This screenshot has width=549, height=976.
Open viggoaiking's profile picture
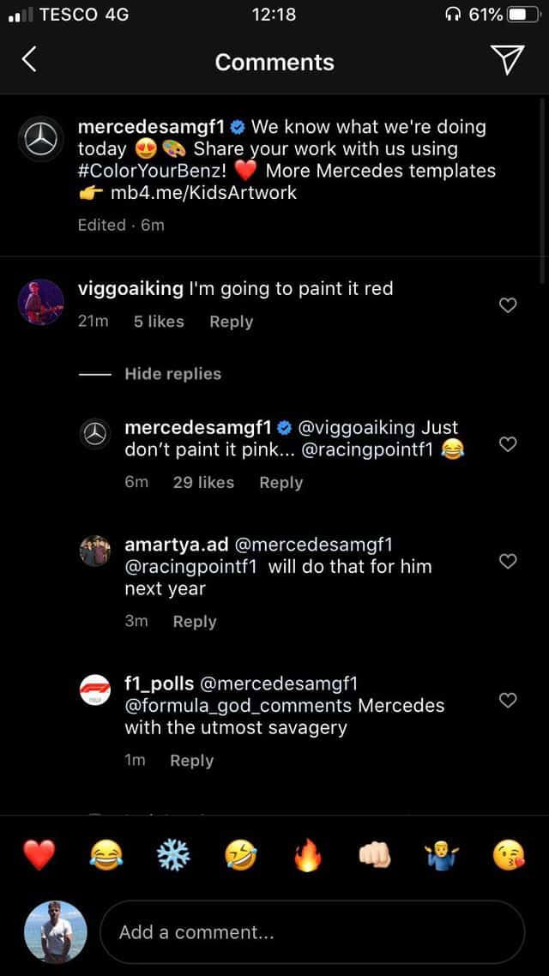pos(41,302)
